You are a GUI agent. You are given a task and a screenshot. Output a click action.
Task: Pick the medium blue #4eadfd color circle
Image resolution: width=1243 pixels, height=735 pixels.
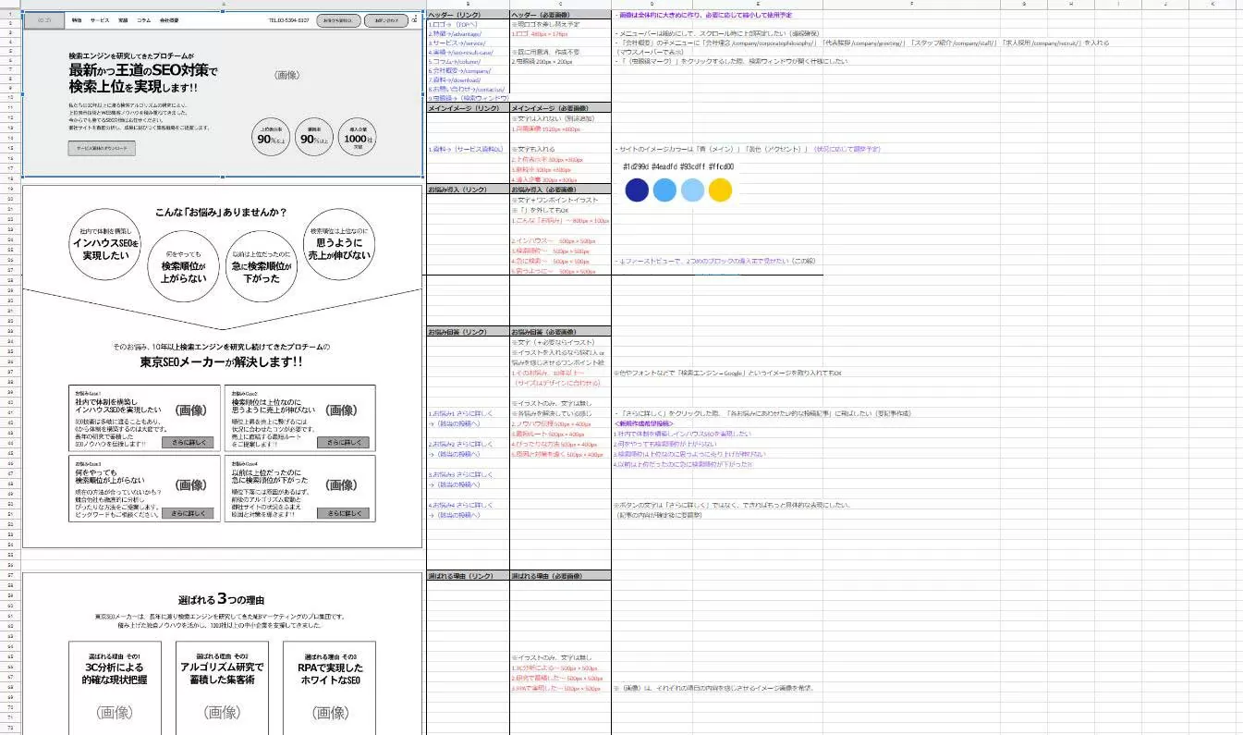tap(664, 190)
